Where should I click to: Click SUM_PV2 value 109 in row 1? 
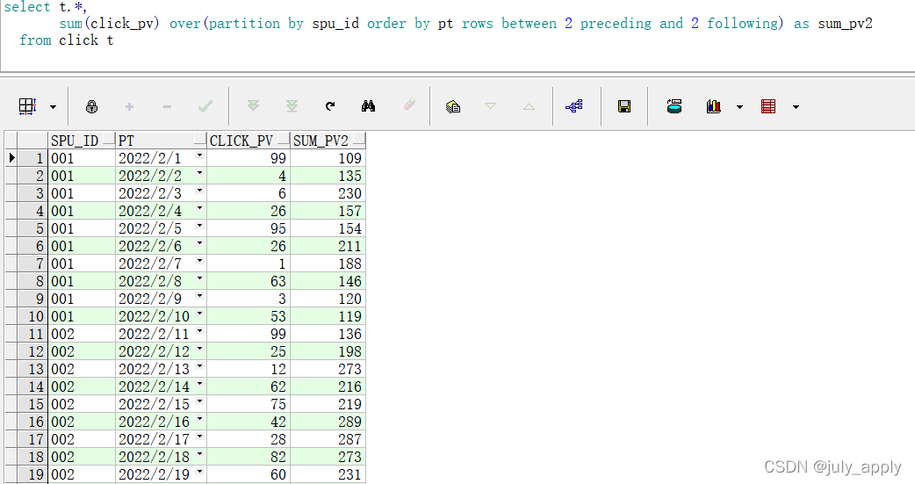[x=328, y=158]
